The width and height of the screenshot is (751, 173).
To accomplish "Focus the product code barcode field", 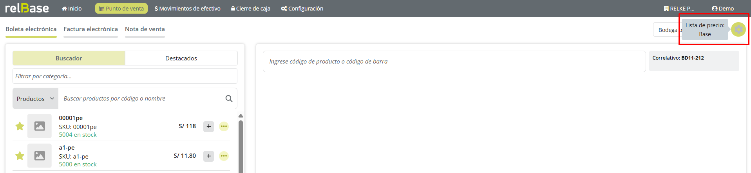I will 454,62.
